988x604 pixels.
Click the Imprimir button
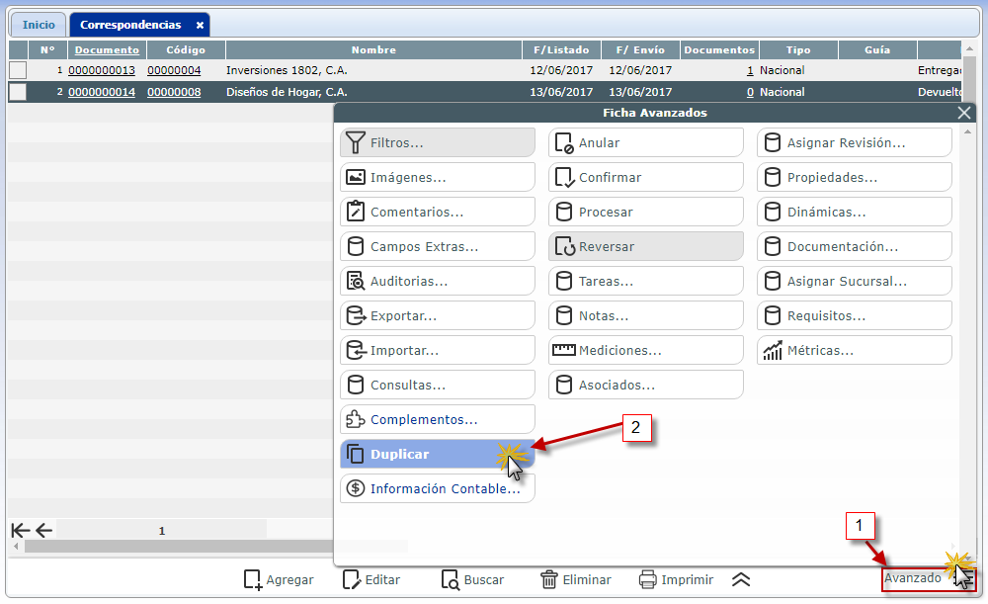676,579
